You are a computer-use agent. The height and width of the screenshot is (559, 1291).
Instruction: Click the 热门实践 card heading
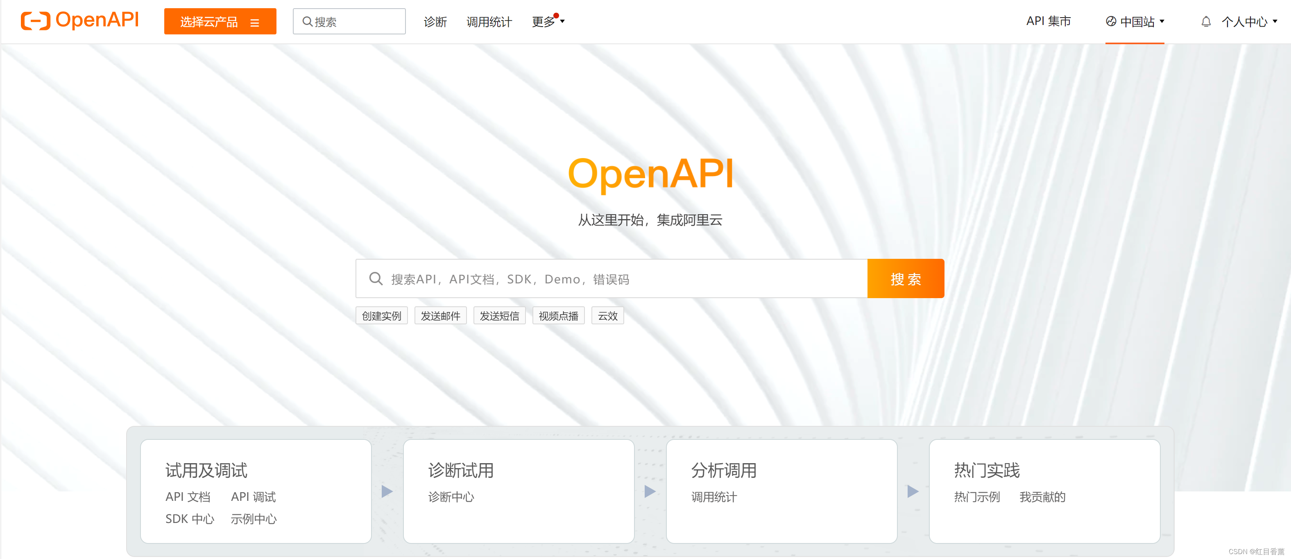click(987, 471)
